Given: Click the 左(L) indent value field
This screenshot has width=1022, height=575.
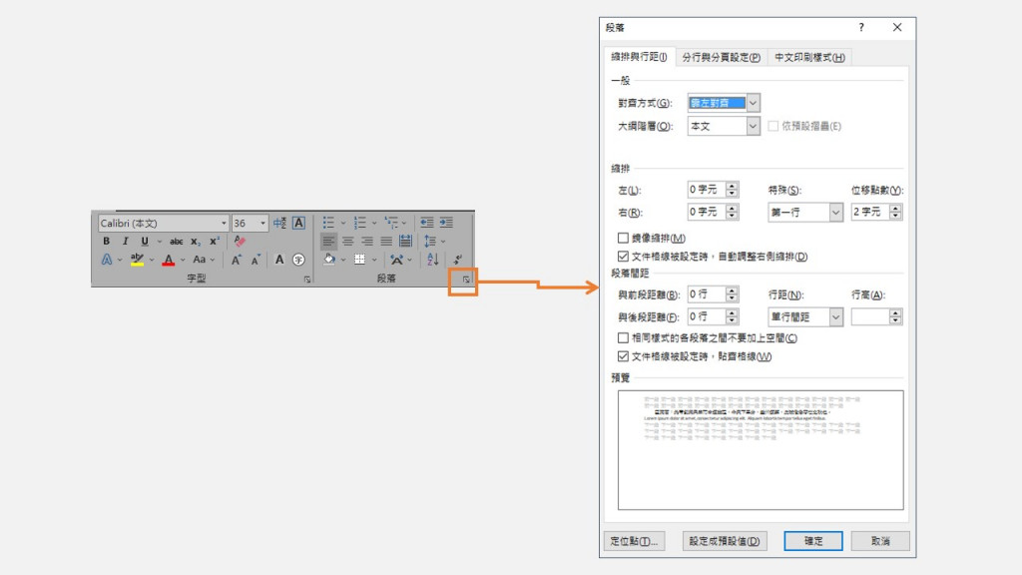Looking at the screenshot, I should pyautogui.click(x=706, y=190).
